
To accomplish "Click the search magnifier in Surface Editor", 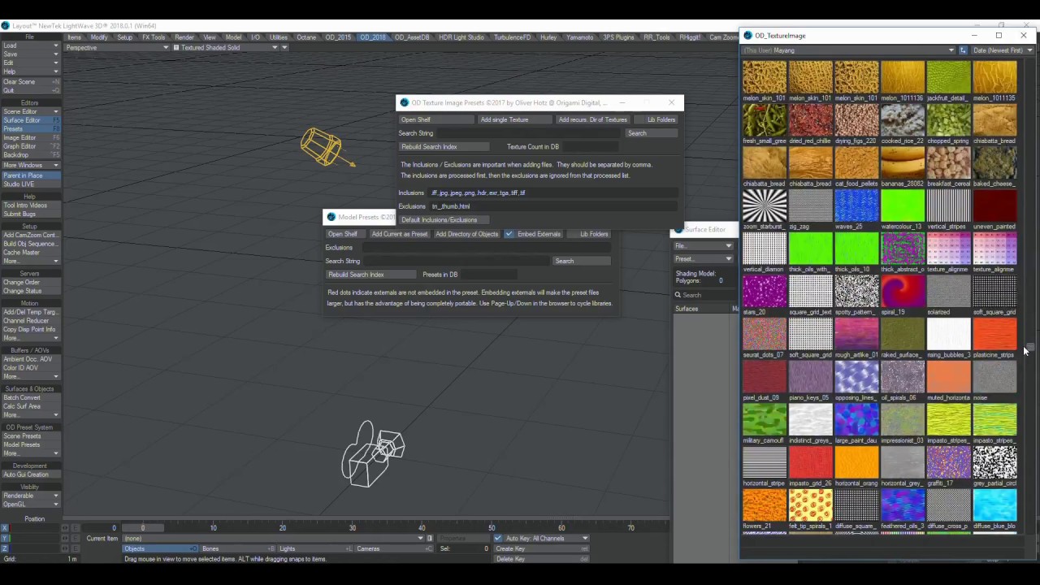I will [678, 295].
